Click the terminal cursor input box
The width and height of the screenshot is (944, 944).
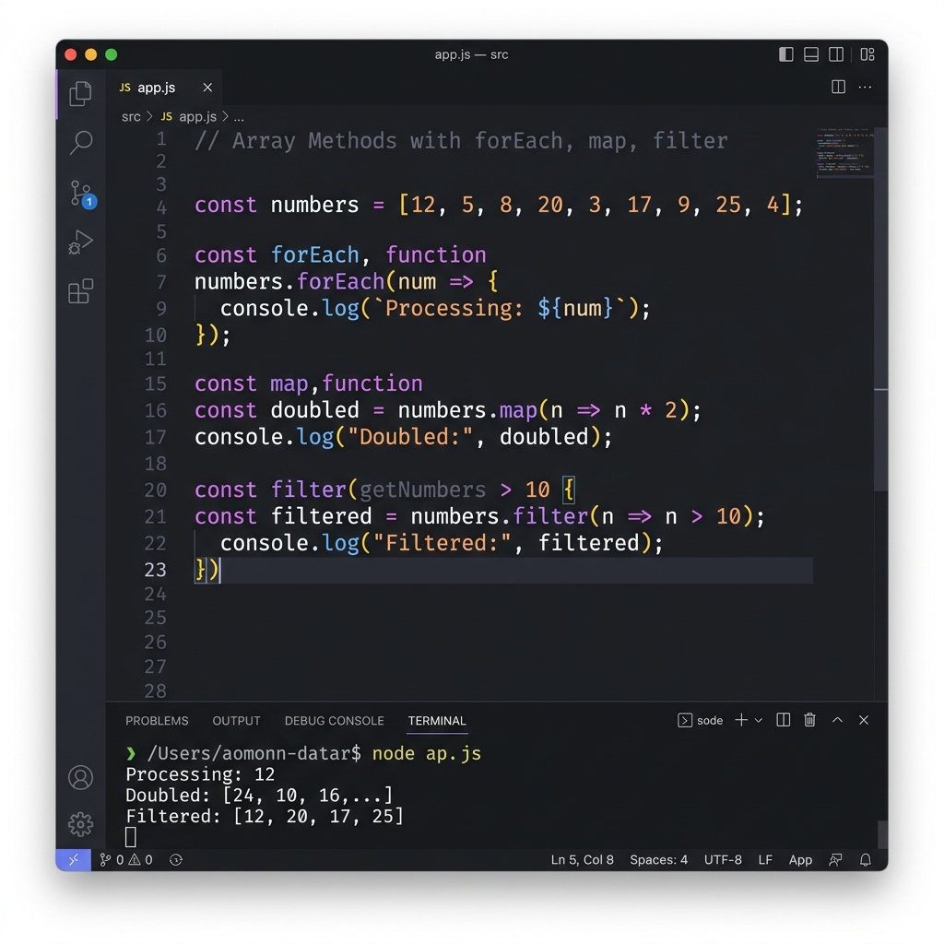[x=131, y=837]
